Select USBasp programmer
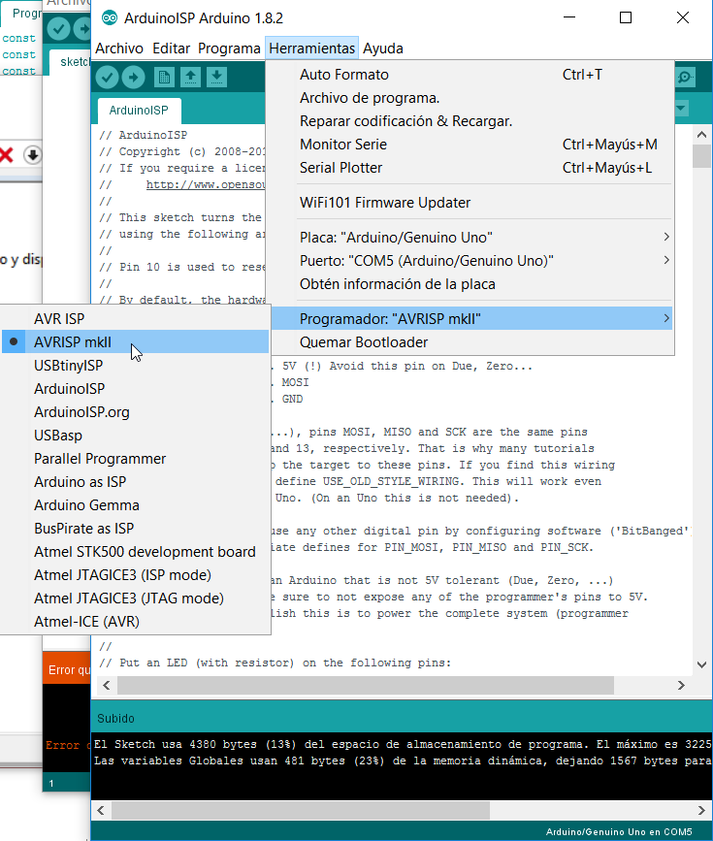This screenshot has width=713, height=841. coord(135,435)
